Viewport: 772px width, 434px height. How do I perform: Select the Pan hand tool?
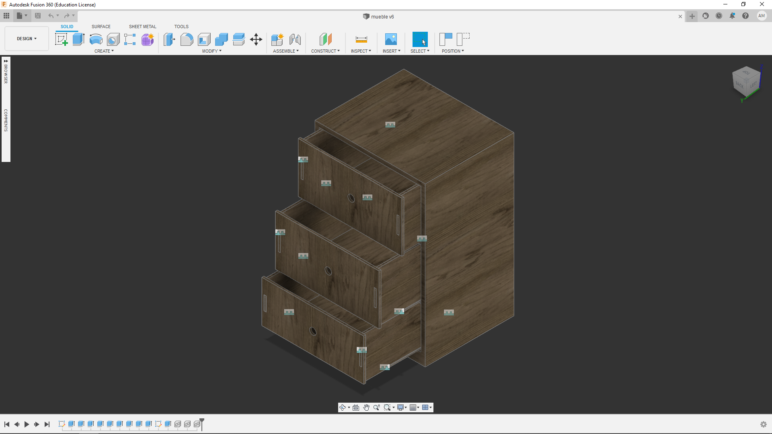point(366,407)
